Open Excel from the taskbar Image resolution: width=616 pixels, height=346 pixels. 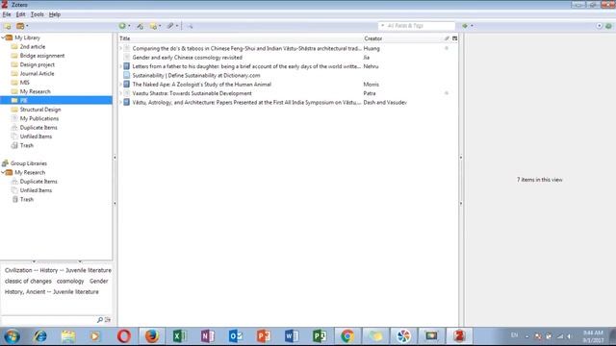tap(179, 336)
